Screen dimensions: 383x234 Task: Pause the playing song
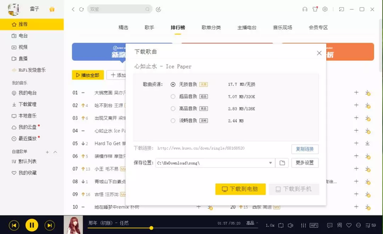click(32, 225)
